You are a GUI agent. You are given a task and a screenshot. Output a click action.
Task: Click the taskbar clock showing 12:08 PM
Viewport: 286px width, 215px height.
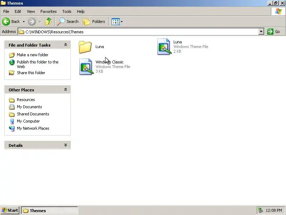[274, 210]
